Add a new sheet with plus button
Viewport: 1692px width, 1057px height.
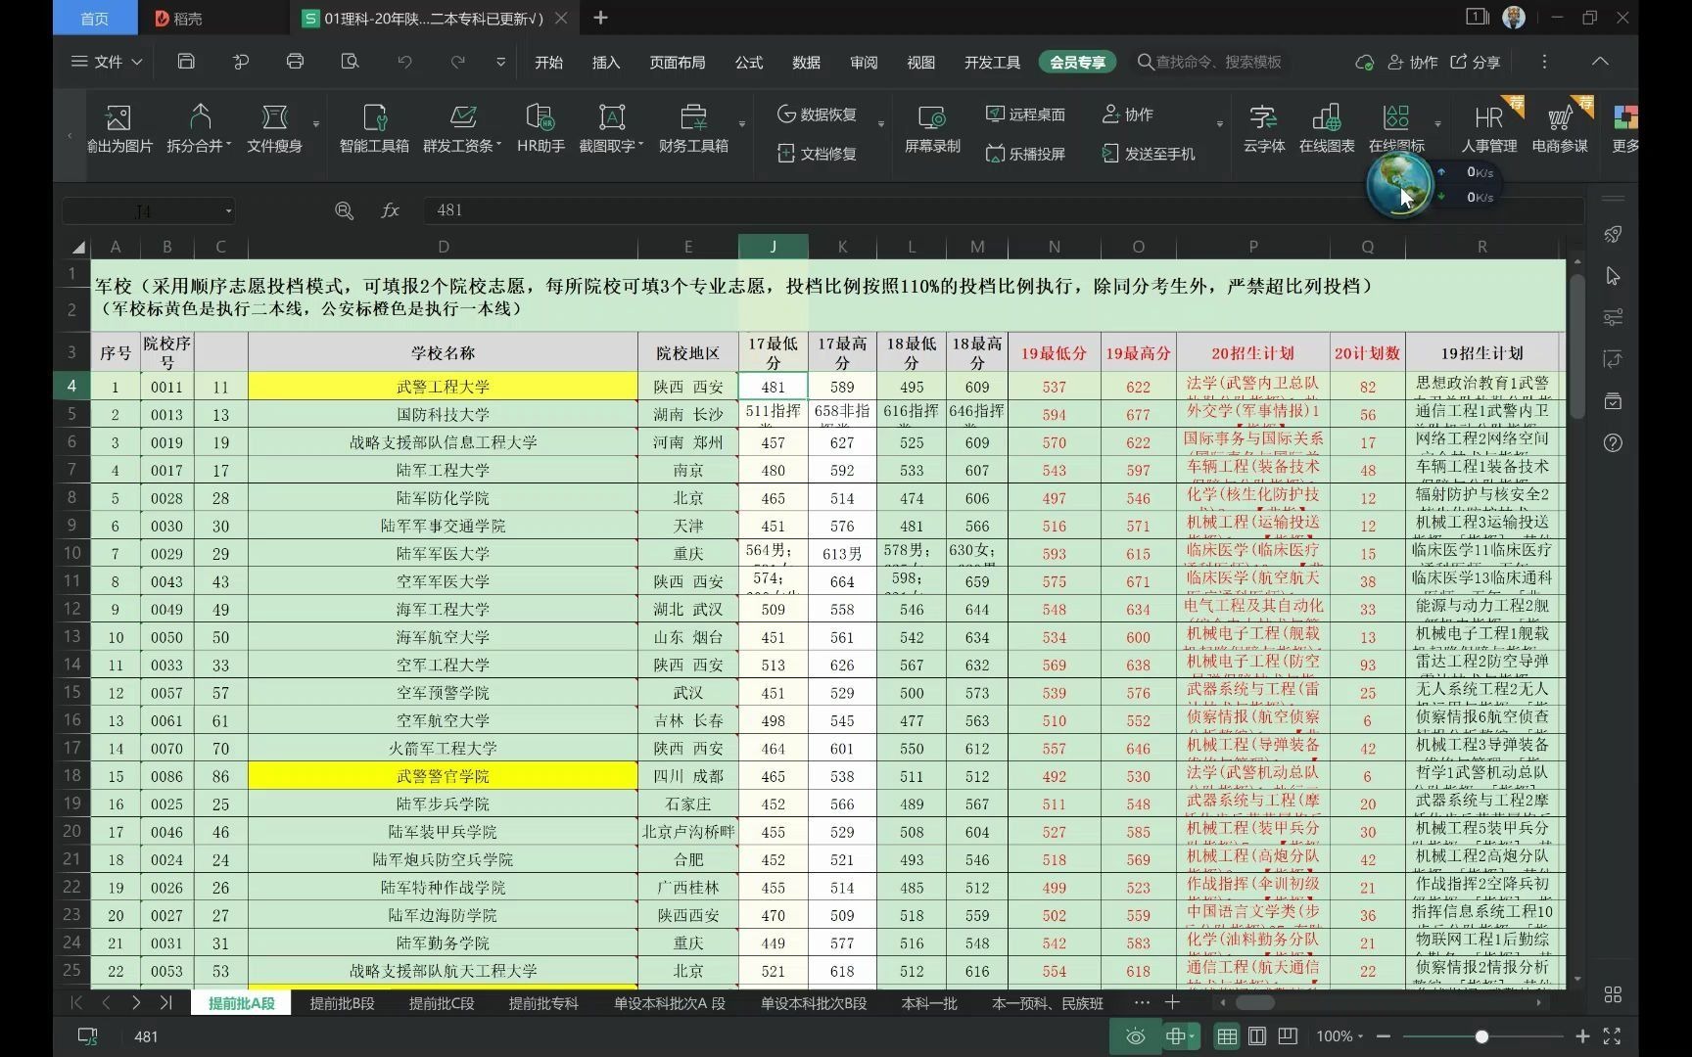(1173, 1003)
